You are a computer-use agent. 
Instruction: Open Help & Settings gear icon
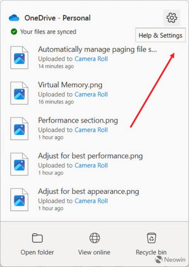point(172,18)
